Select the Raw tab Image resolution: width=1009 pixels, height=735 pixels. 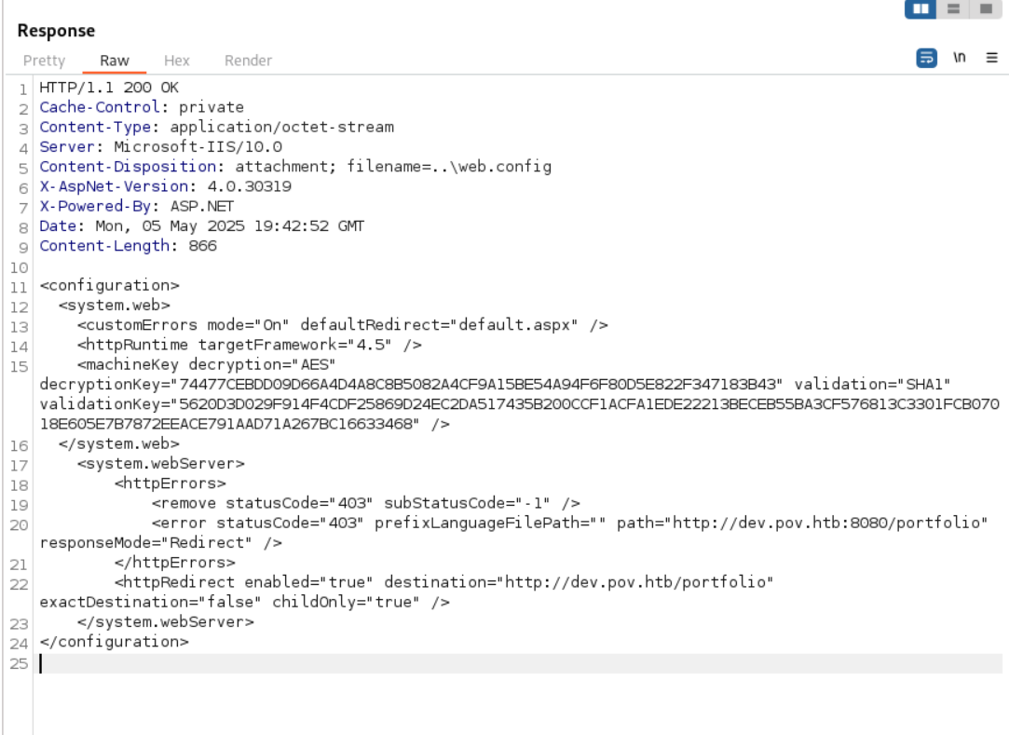point(115,61)
